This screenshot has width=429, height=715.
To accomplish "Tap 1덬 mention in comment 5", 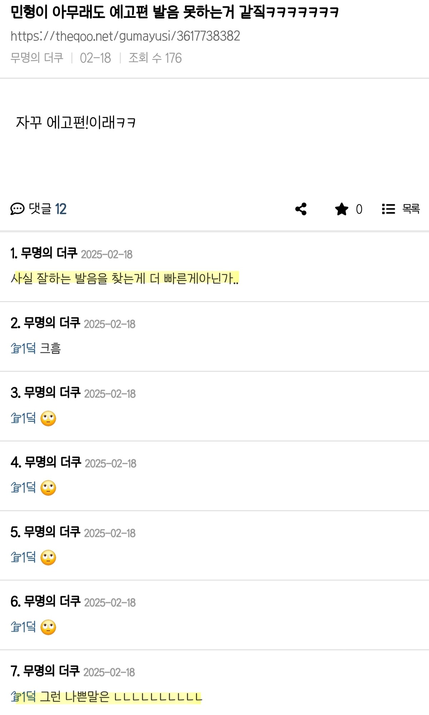I will [29, 557].
